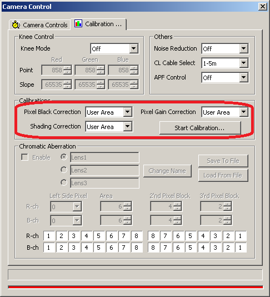The height and width of the screenshot is (297, 270).
Task: Click the Load From File button
Action: (x=223, y=175)
